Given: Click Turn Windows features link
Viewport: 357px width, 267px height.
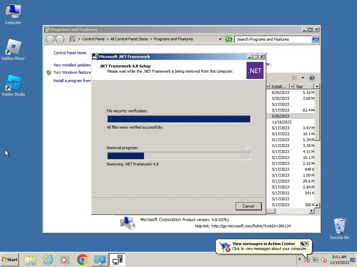Looking at the screenshot, I should click(72, 72).
